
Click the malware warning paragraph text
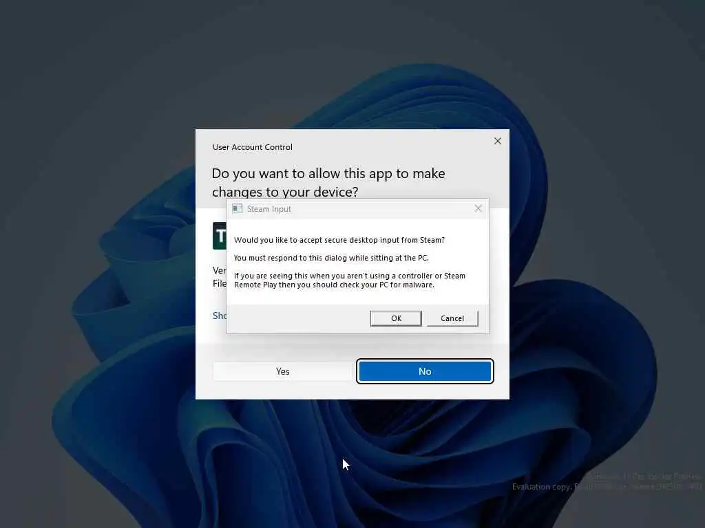point(350,280)
